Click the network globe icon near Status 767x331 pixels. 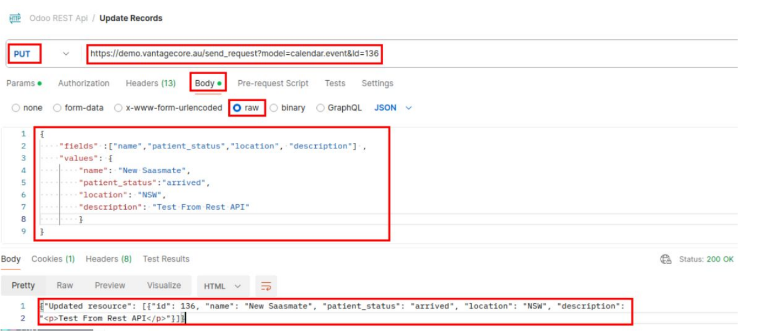[x=666, y=260]
